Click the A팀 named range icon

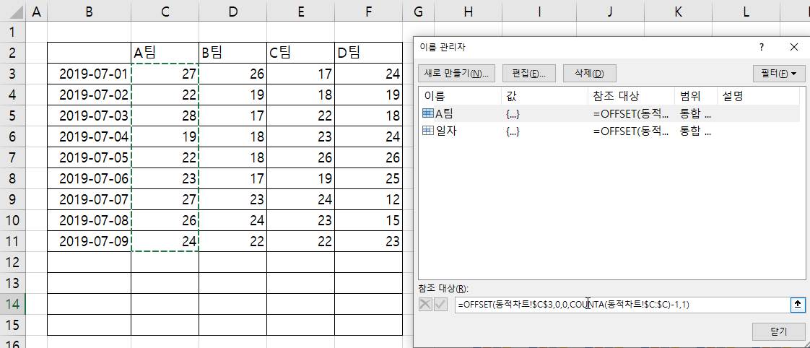click(428, 114)
